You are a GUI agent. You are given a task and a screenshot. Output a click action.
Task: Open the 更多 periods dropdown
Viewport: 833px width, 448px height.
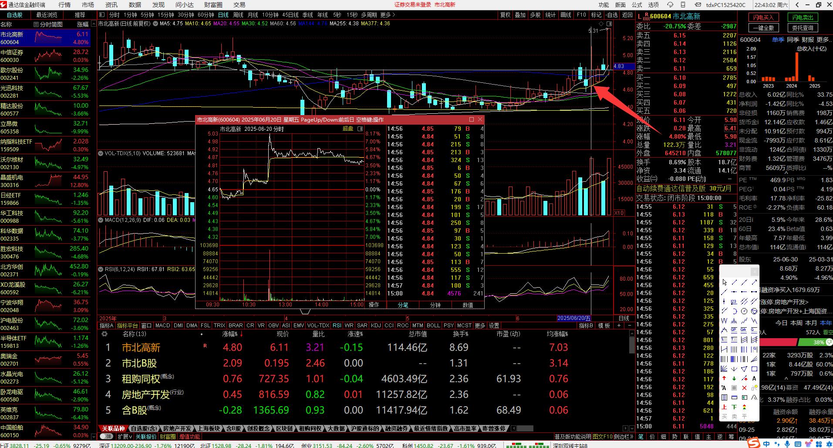tap(388, 15)
